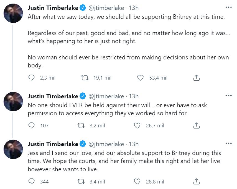The width and height of the screenshot is (237, 189).
Task: Reply to the first tweet about supporting Britney
Action: (32, 78)
